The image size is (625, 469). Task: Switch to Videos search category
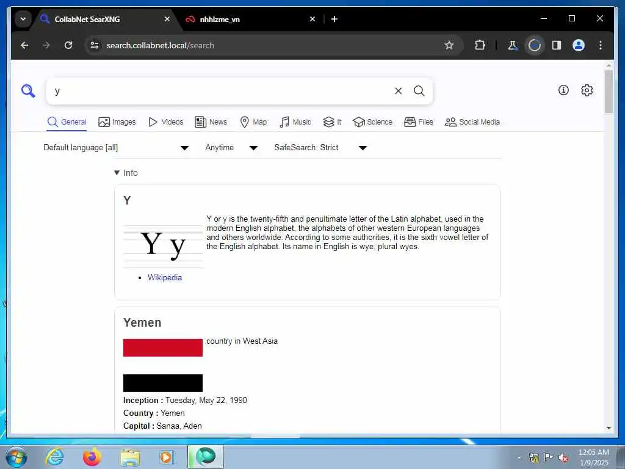(165, 122)
